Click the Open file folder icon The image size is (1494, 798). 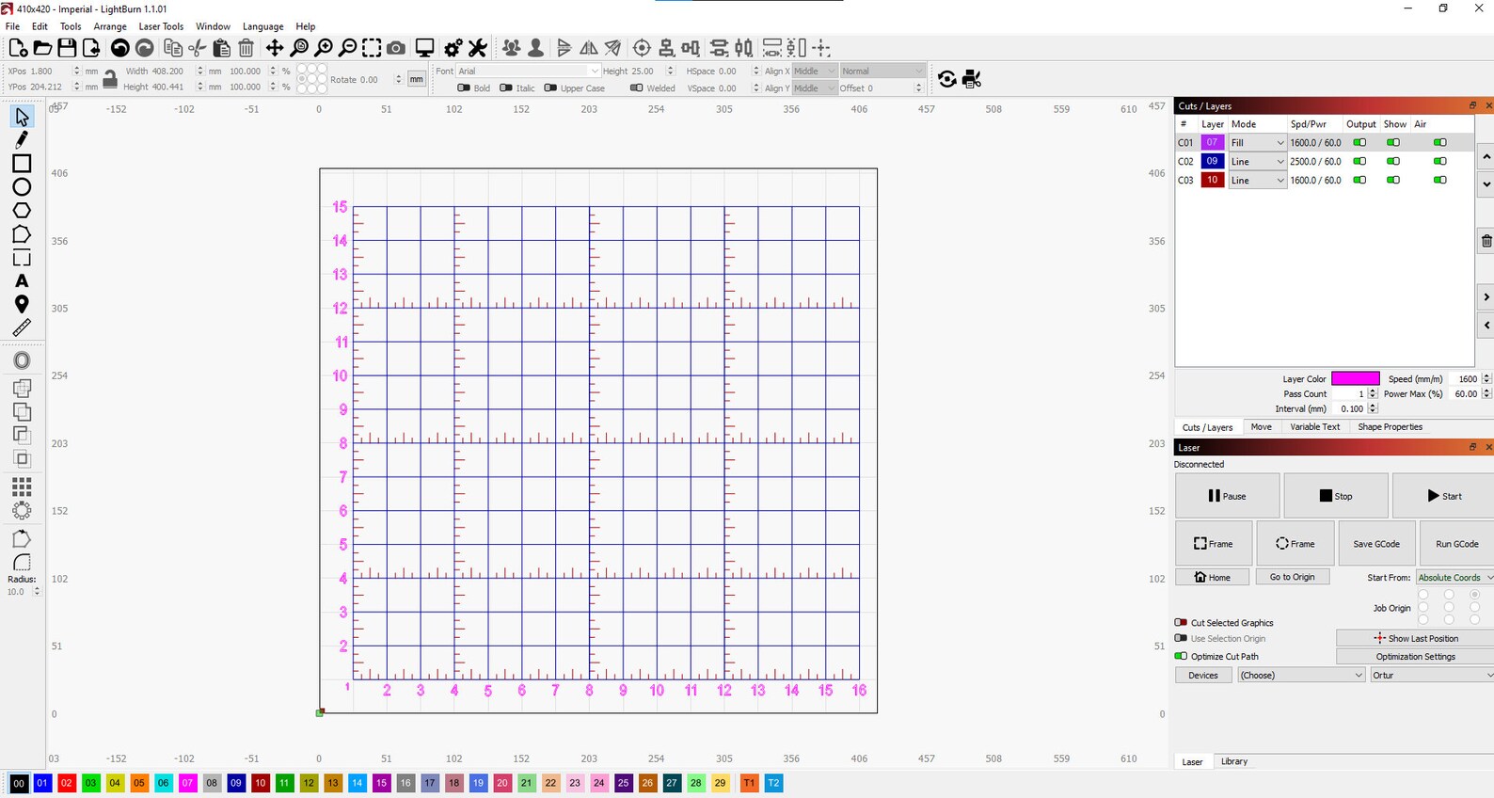coord(42,48)
